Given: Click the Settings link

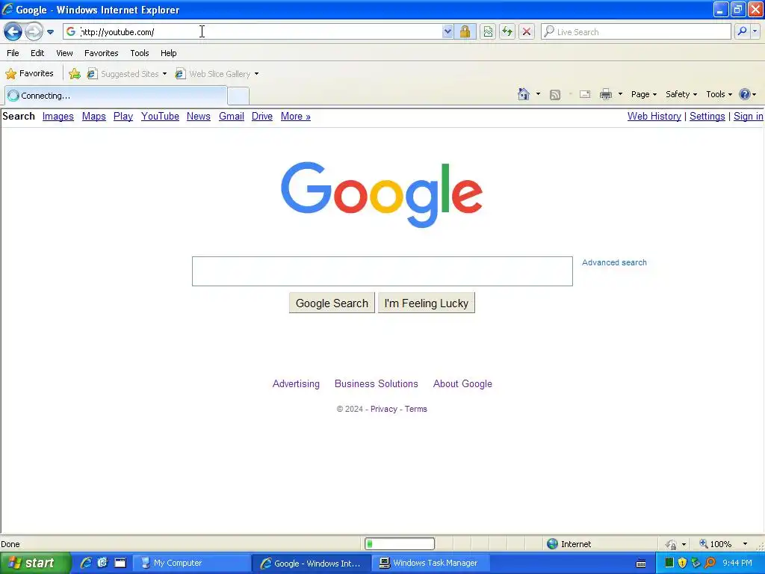Looking at the screenshot, I should coord(707,116).
